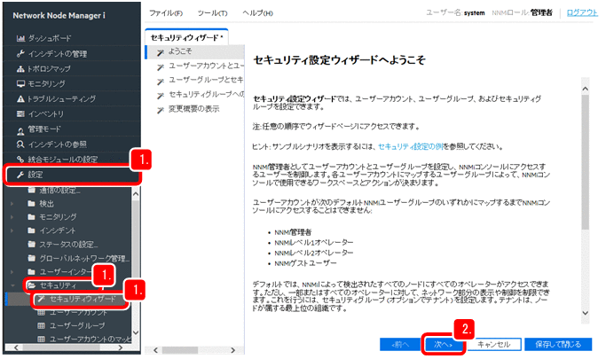606x359 pixels.
Task: Click the ダッシュボード chart icon
Action: [x=20, y=38]
